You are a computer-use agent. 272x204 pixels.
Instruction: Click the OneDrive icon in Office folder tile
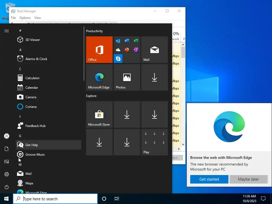coord(118,50)
